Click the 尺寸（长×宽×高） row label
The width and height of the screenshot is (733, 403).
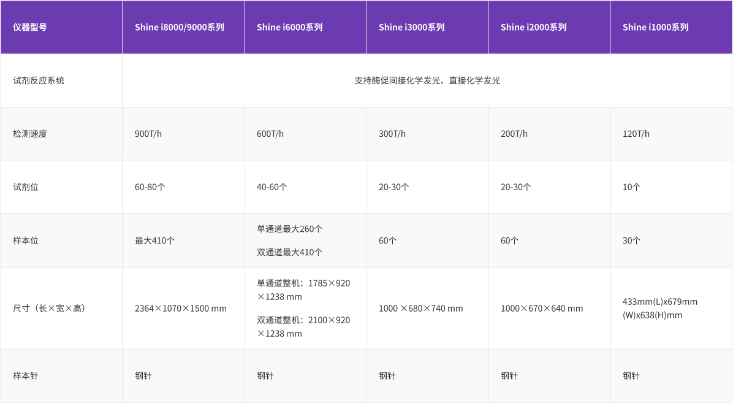point(49,308)
